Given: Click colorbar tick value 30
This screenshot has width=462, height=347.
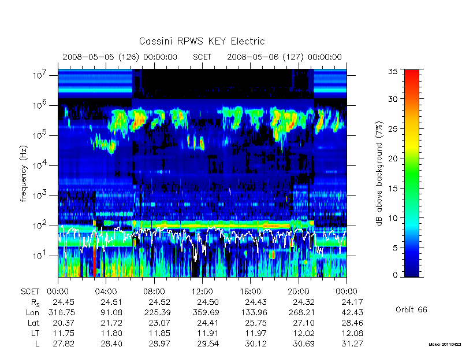Looking at the screenshot, I should [x=393, y=99].
